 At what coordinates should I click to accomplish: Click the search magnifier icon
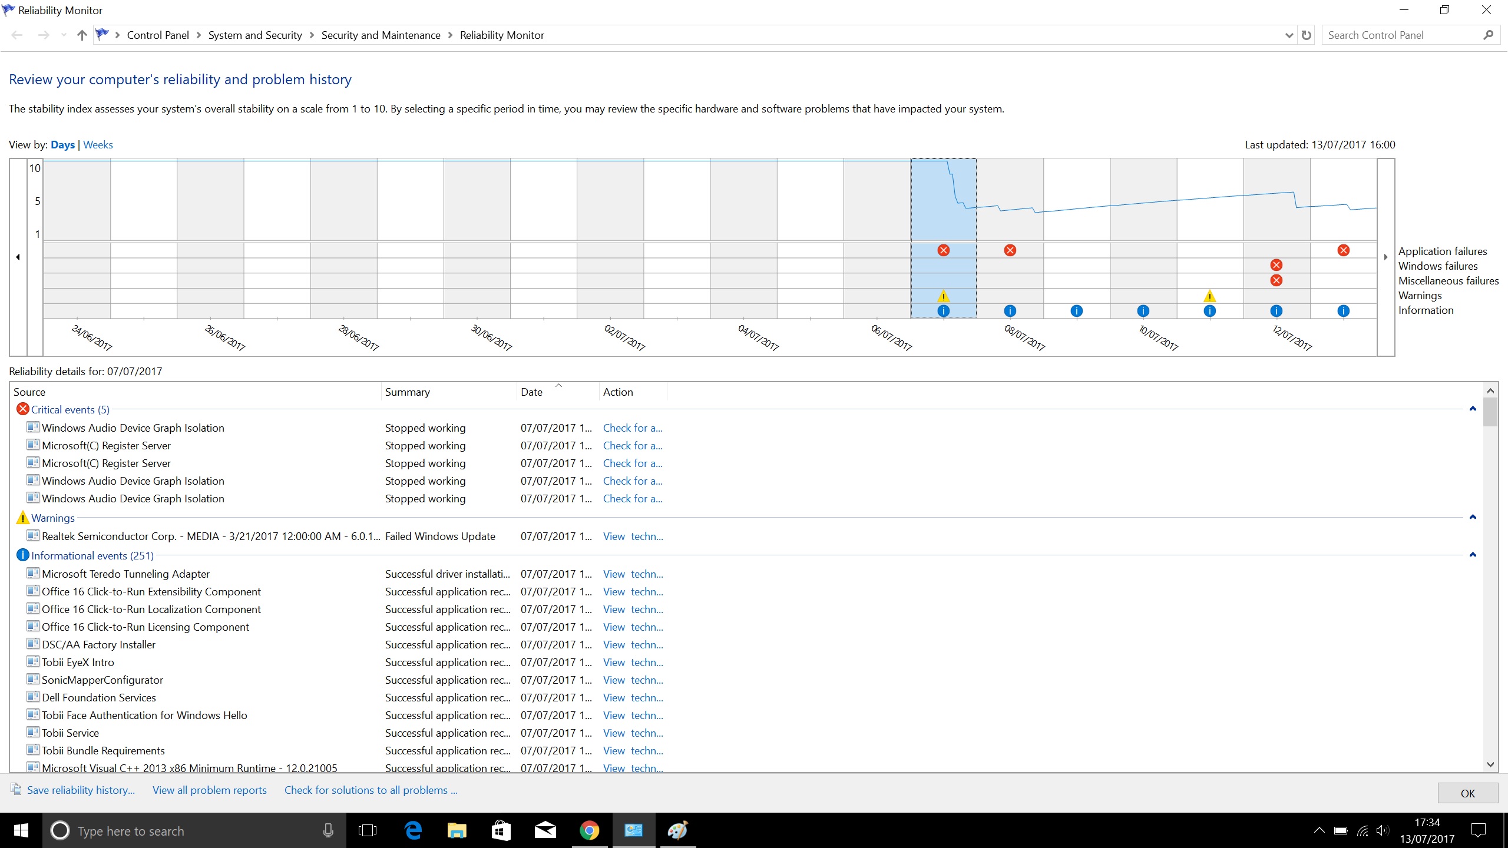[1488, 35]
